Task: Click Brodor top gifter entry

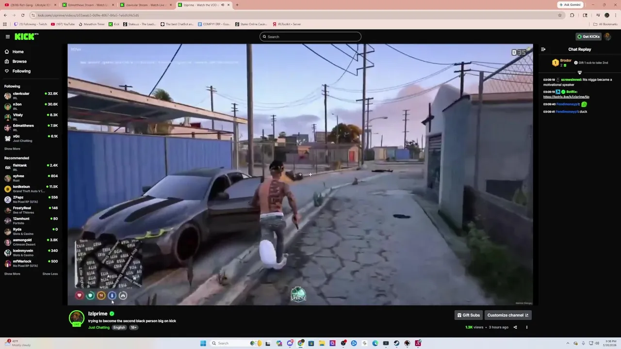Action: (562, 63)
